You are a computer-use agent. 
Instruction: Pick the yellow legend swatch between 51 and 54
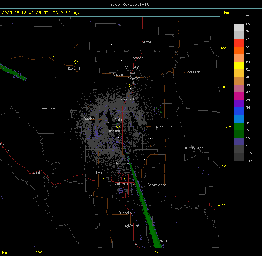point(239,65)
